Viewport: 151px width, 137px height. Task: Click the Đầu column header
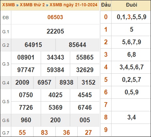coord(106,5)
